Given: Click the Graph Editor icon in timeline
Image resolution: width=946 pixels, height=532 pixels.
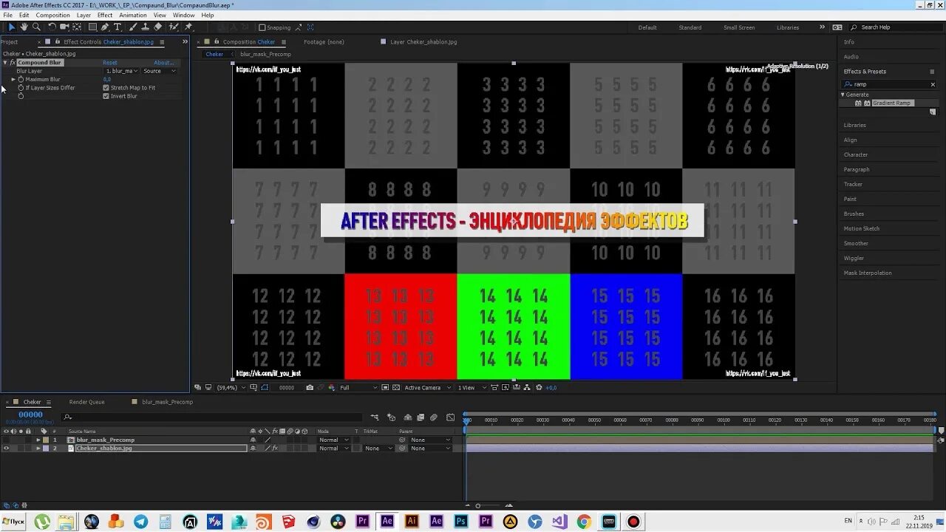Looking at the screenshot, I should (x=450, y=417).
